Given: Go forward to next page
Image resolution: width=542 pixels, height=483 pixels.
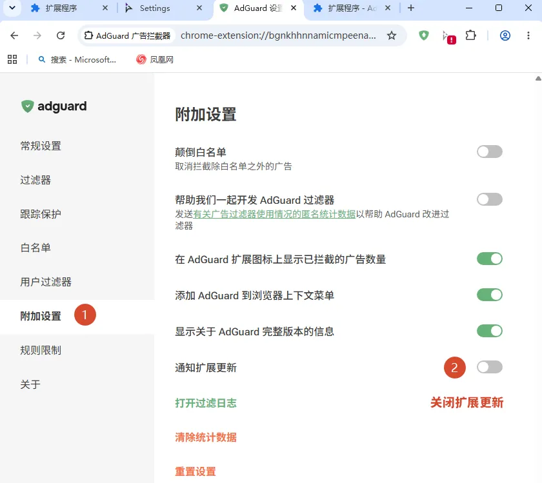Looking at the screenshot, I should pyautogui.click(x=37, y=35).
